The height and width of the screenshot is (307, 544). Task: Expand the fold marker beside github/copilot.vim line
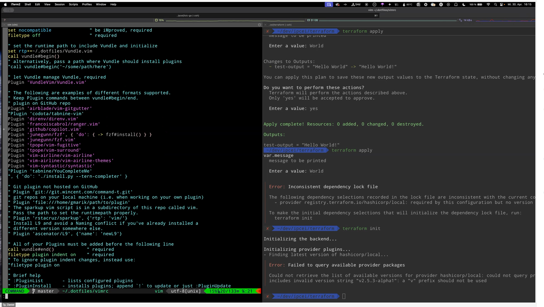4,129
